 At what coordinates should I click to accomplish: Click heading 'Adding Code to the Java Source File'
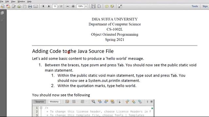[x=73, y=51]
